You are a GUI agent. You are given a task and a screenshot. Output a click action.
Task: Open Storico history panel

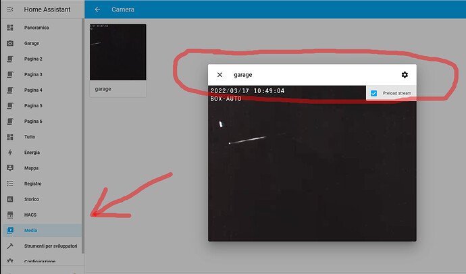[x=42, y=199]
